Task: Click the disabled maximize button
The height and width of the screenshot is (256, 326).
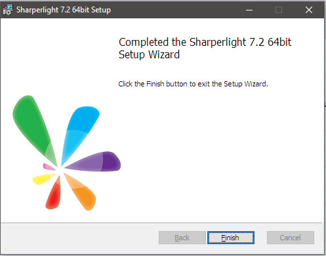Action: tap(279, 10)
